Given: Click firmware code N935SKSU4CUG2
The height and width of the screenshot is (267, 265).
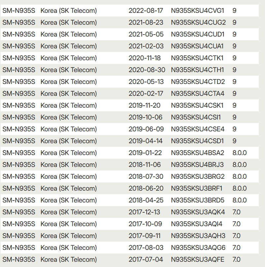Looking at the screenshot, I should pos(198,22).
